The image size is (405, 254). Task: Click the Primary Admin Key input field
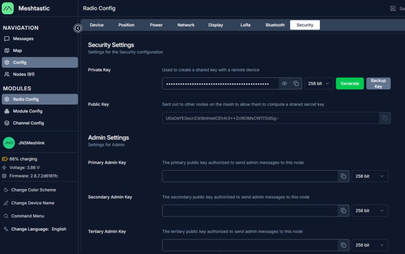(250, 176)
